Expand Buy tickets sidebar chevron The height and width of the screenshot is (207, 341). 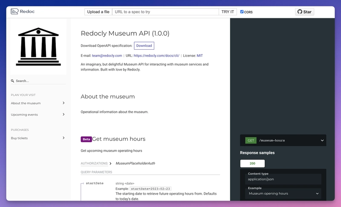64,138
